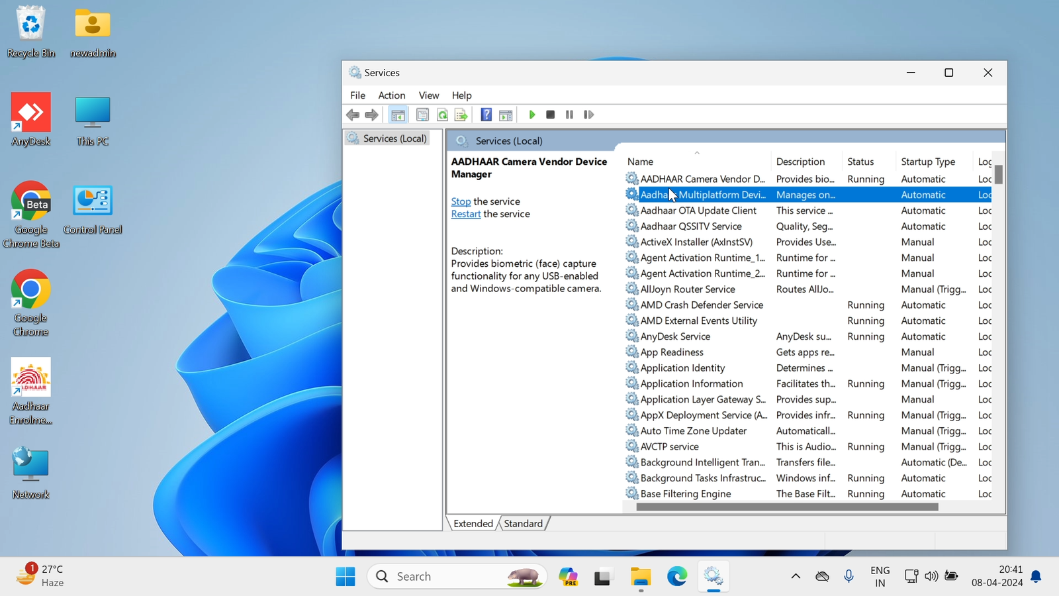Open This PC desktop icon
The image size is (1059, 596).
(x=93, y=120)
